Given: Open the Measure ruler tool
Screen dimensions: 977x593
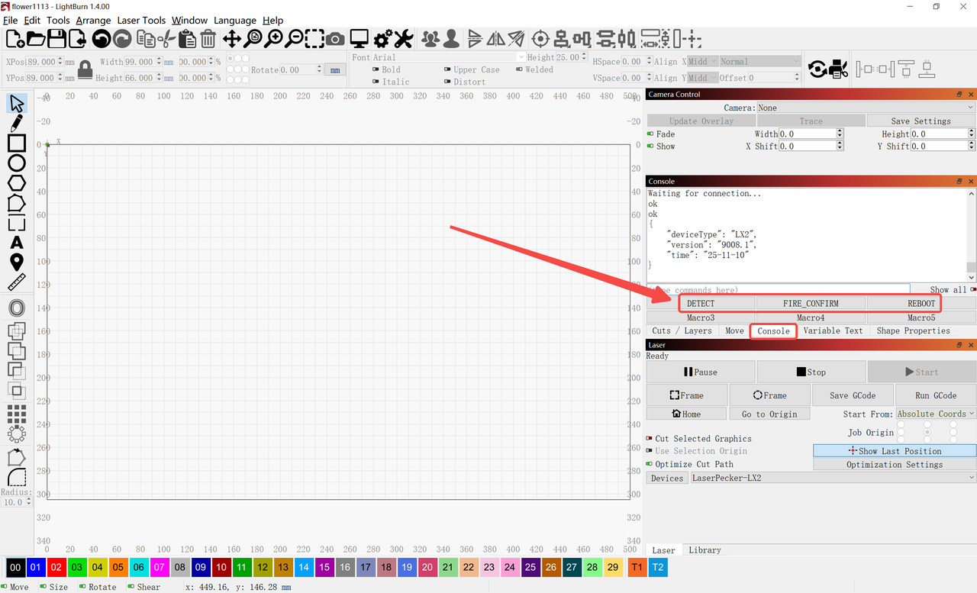Looking at the screenshot, I should coord(17,282).
